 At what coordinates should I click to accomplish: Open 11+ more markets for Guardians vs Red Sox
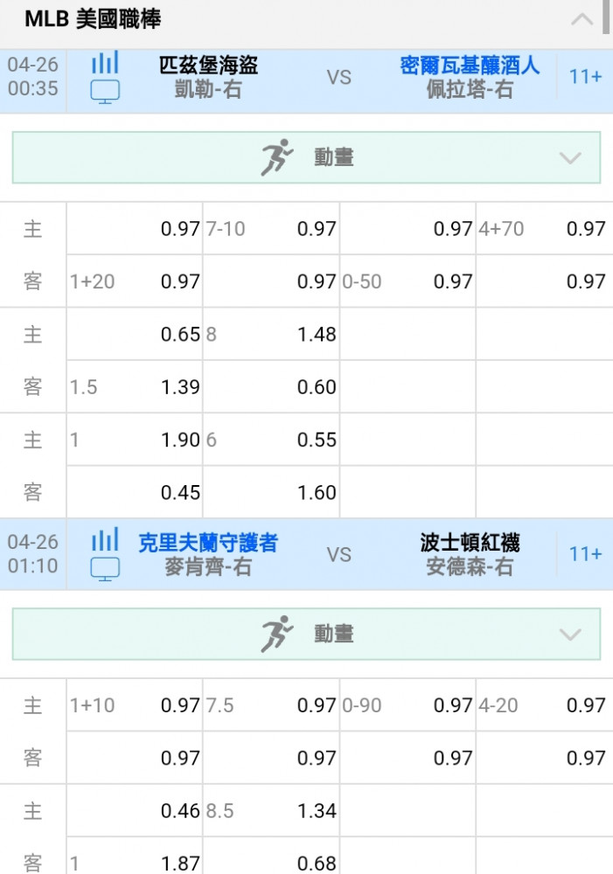pyautogui.click(x=585, y=553)
